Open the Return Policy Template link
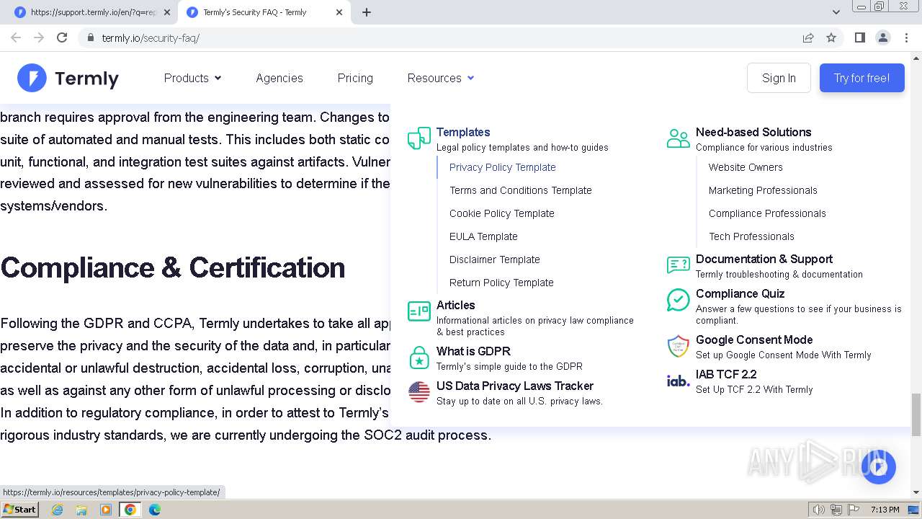Screen dimensions: 922x519 (501, 283)
